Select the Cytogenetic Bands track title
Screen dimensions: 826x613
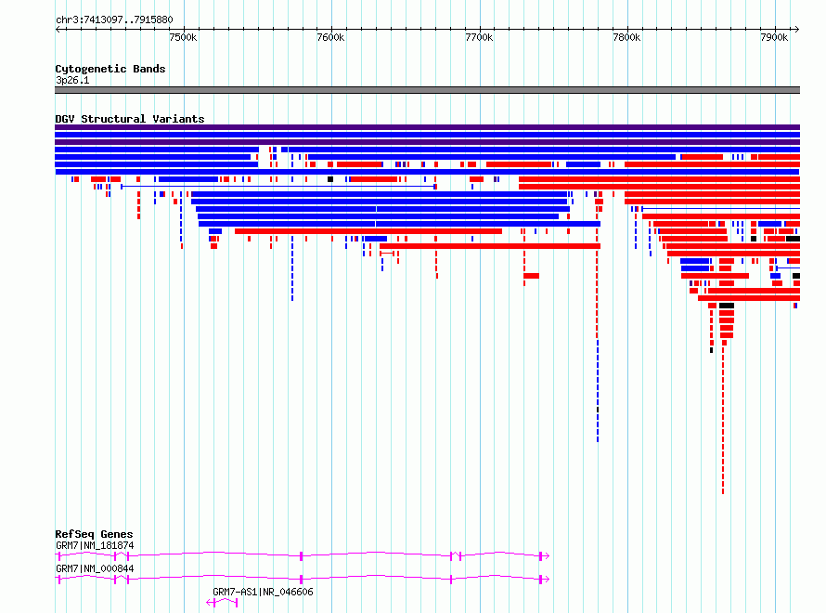[x=110, y=69]
